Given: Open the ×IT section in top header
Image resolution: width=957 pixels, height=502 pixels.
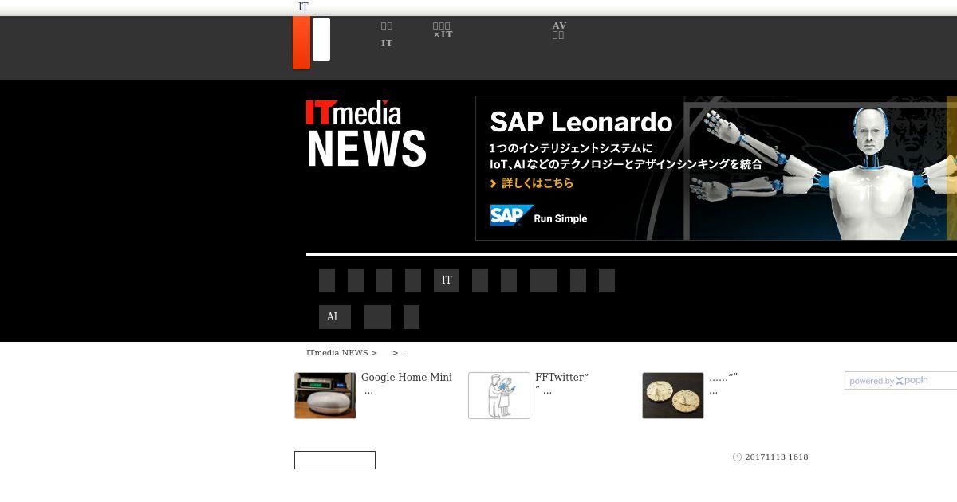Looking at the screenshot, I should 443,31.
